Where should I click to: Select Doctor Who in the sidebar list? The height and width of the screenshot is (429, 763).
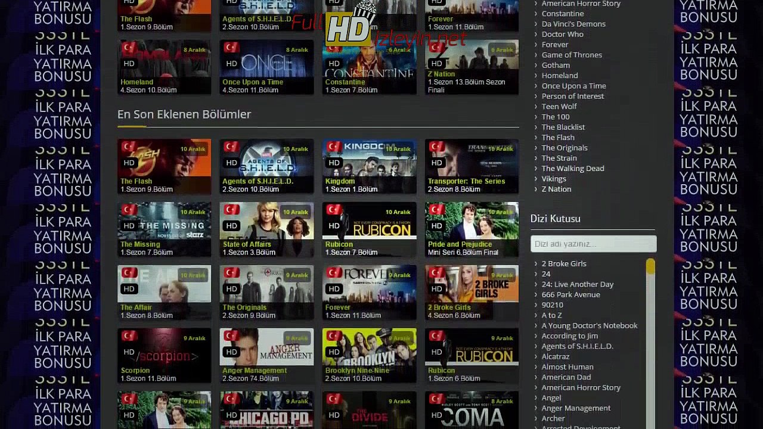(x=562, y=34)
